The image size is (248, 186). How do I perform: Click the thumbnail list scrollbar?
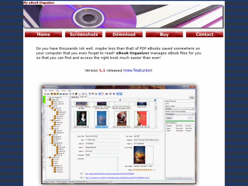(156, 115)
